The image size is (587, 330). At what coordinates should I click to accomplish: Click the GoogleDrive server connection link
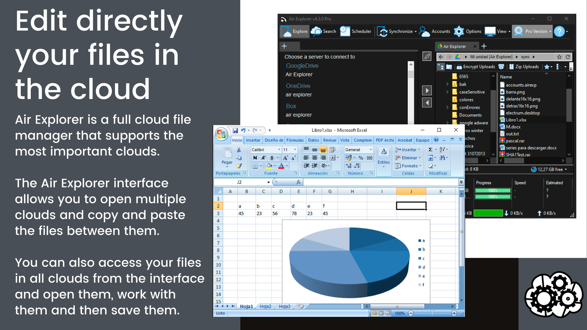point(302,65)
